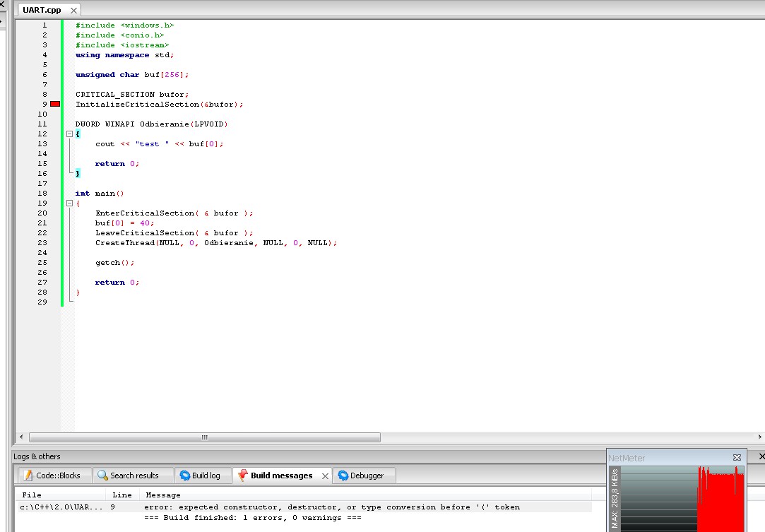
Task: Click the Build log gear icon
Action: point(185,475)
